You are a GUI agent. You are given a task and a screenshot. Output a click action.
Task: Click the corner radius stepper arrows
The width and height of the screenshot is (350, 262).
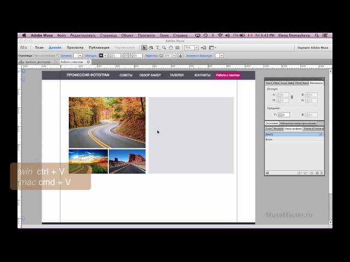132,56
